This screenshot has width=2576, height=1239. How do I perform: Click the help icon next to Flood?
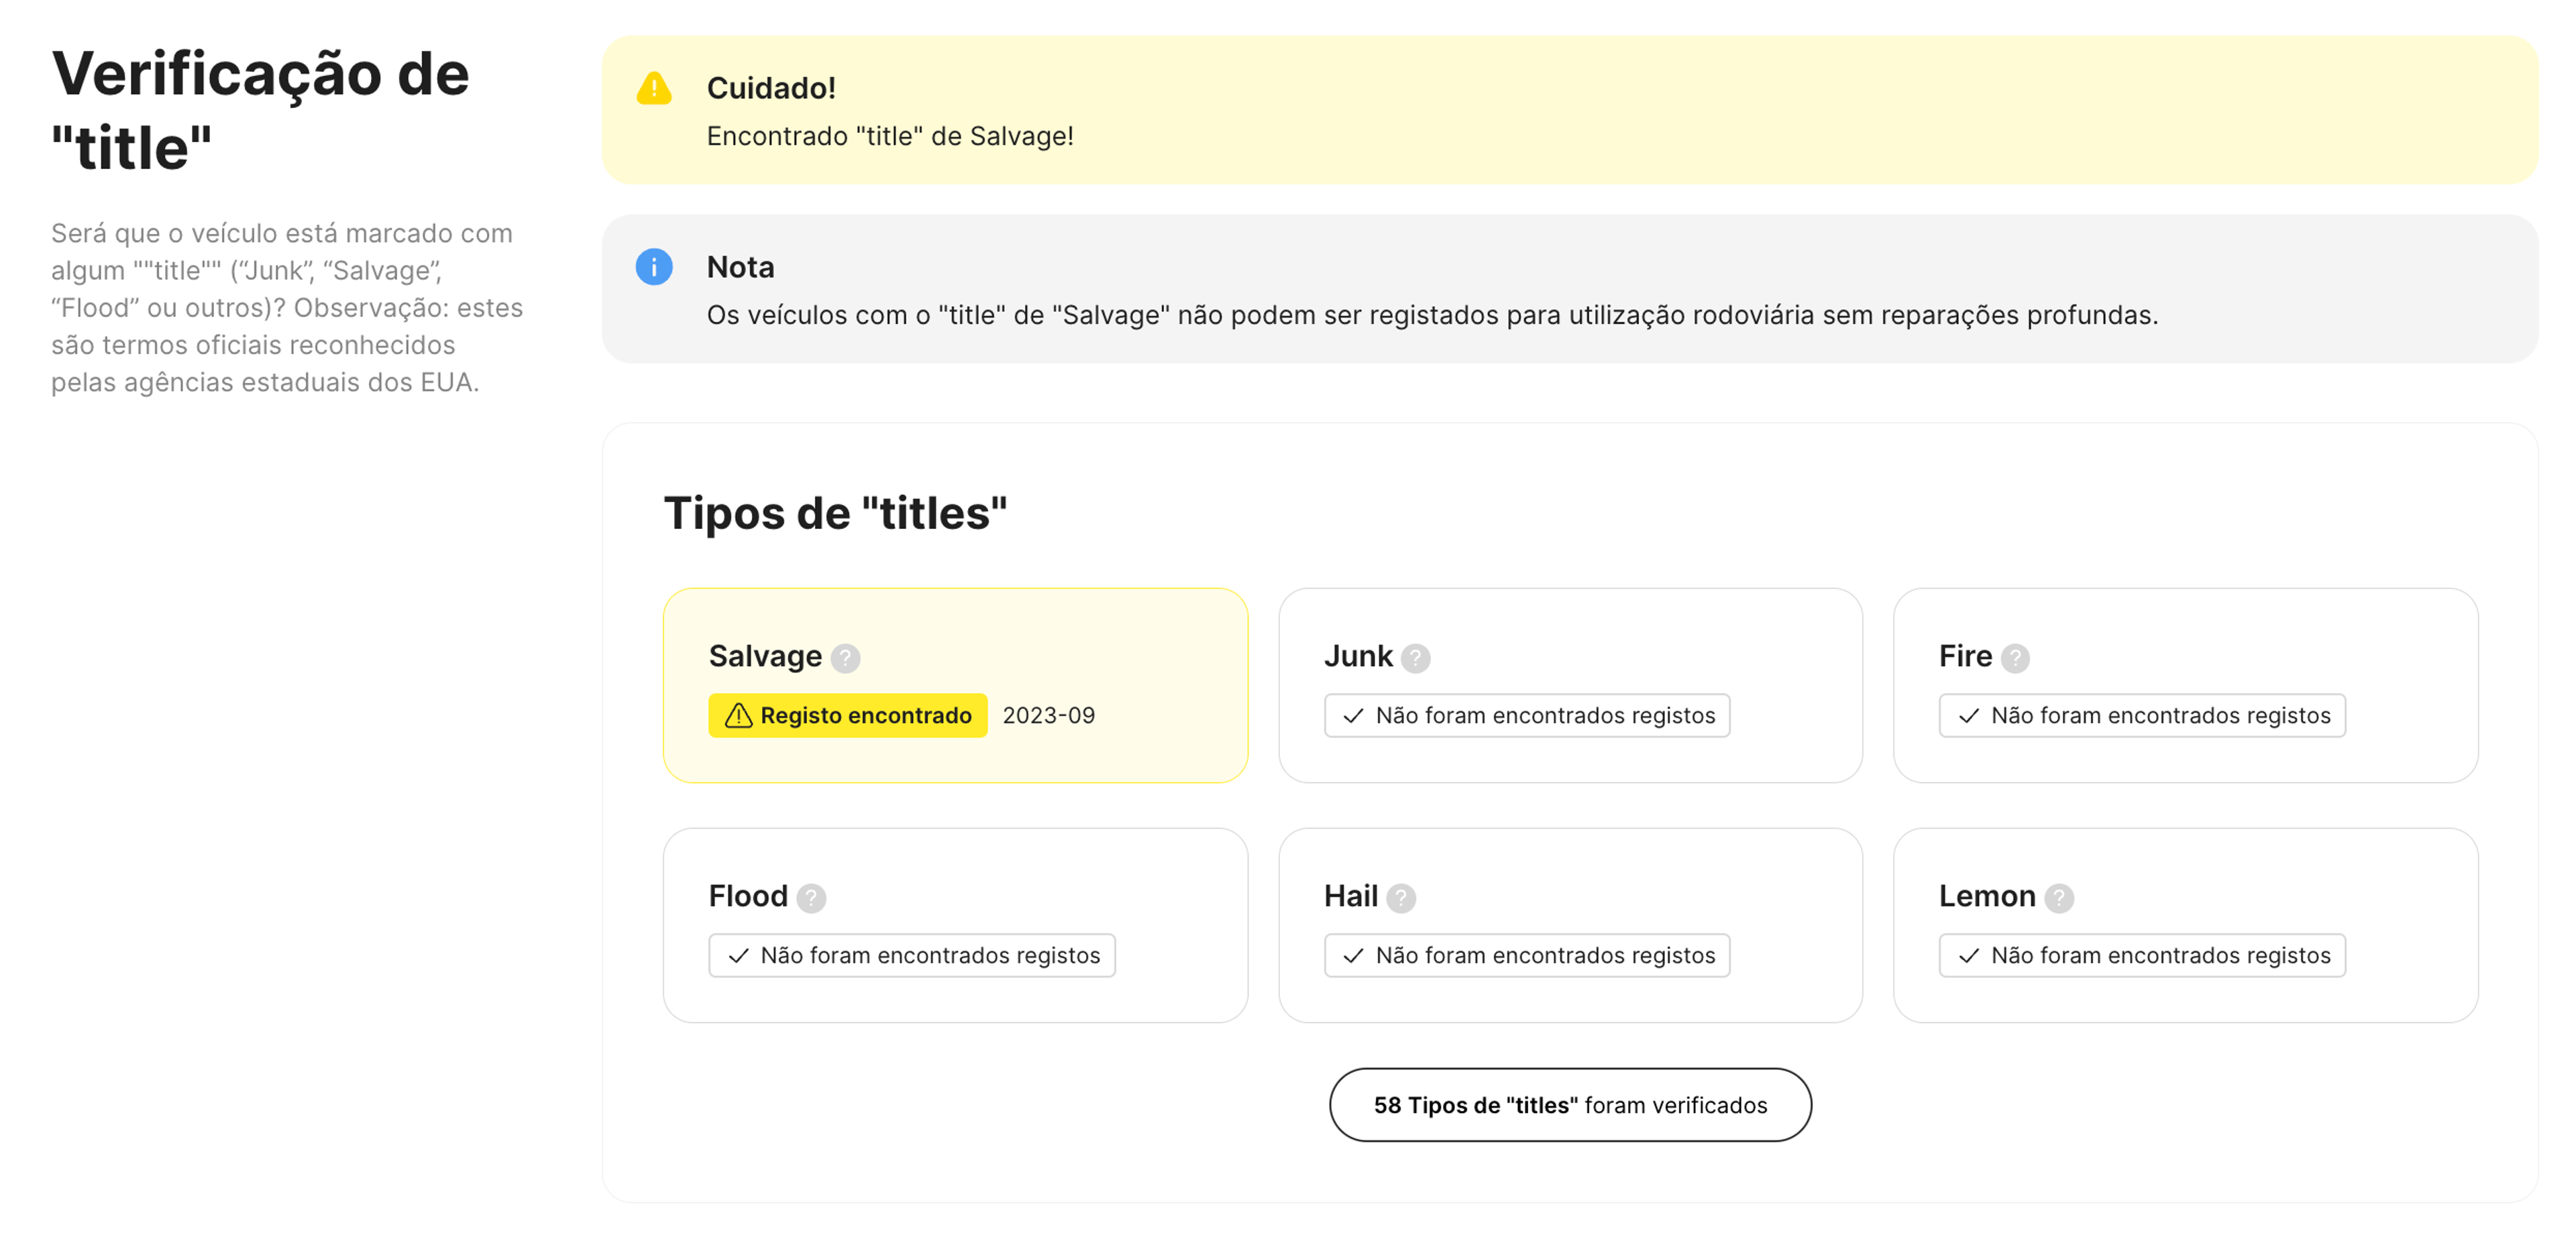click(x=811, y=897)
